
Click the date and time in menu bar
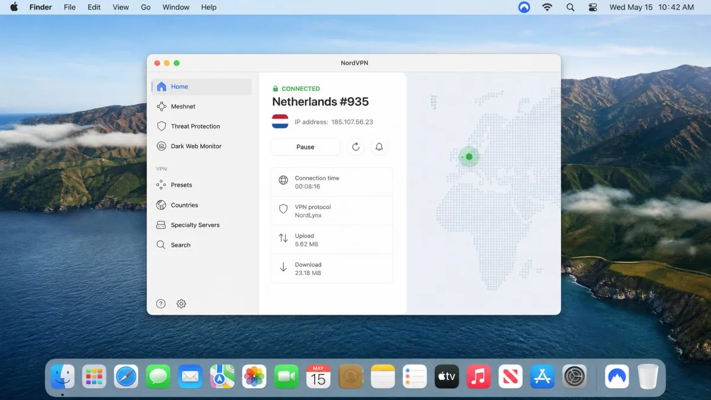coord(651,7)
